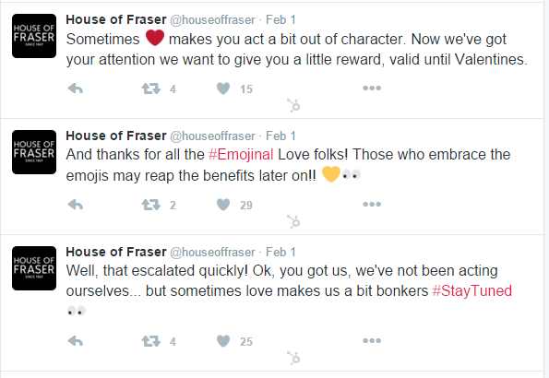This screenshot has width=549, height=378.
Task: Open the @houseoffraser handle on the second tweet
Action: coord(212,136)
